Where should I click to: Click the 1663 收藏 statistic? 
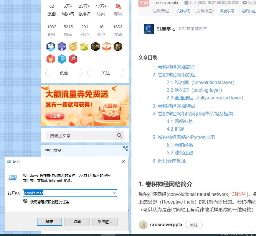tap(118, 31)
